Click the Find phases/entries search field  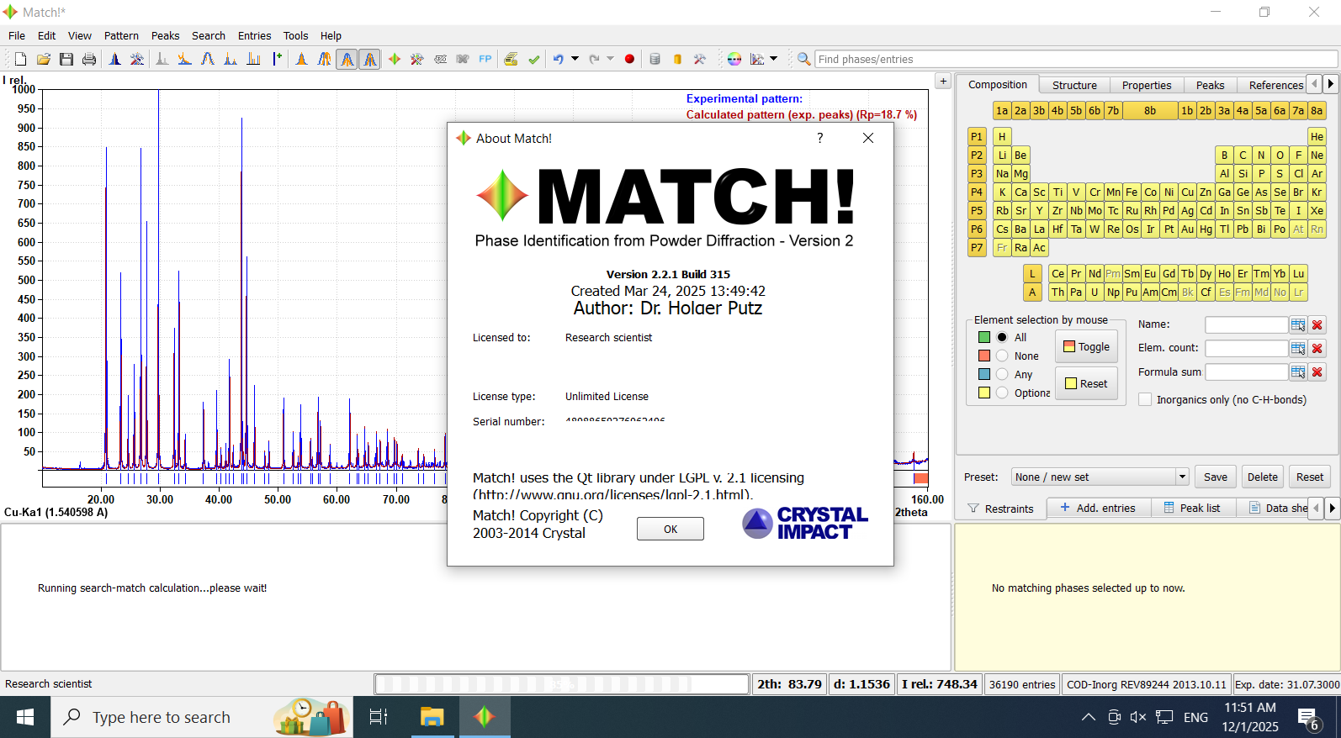[1075, 59]
